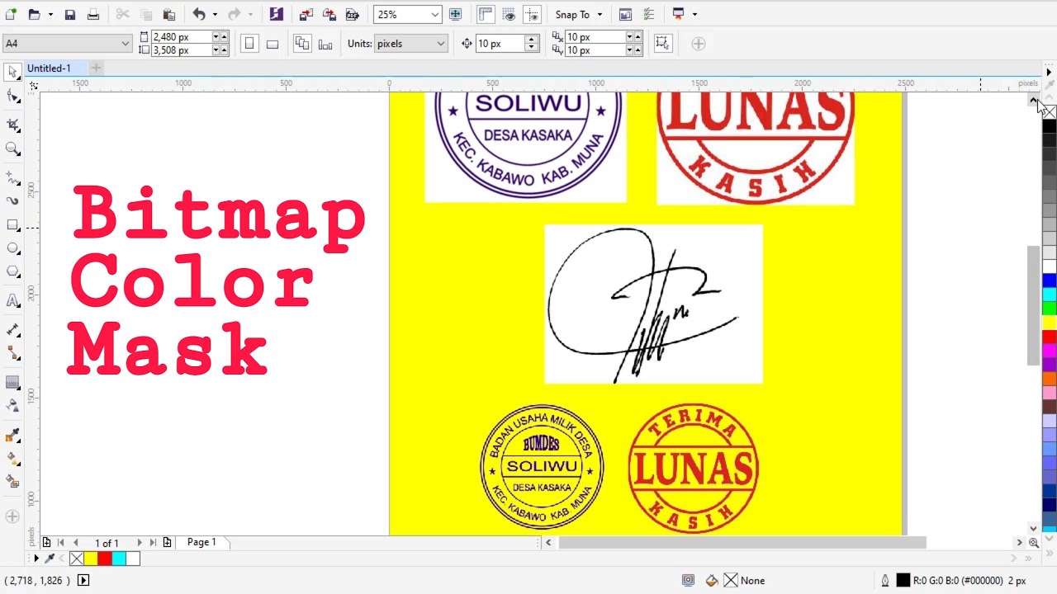Toggle full-screen preview icon
The width and height of the screenshot is (1057, 594).
455,14
